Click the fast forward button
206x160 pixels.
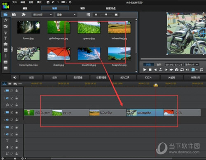171,70
